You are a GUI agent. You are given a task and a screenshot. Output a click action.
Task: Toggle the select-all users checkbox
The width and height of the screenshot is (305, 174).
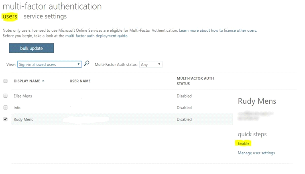(x=6, y=81)
